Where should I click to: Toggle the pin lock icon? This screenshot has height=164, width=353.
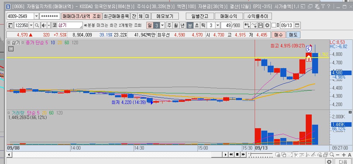click(317, 7)
